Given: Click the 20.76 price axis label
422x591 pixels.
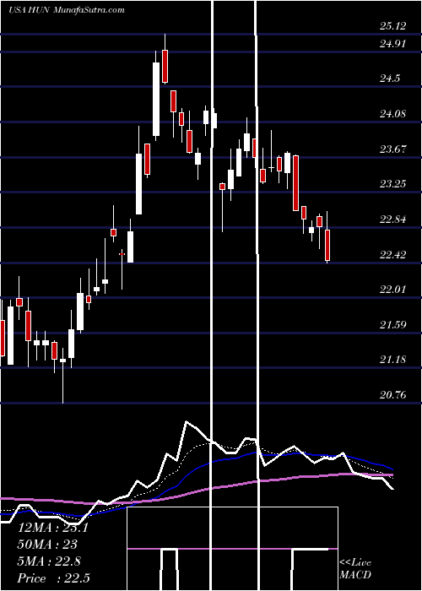Looking at the screenshot, I should 392,394.
